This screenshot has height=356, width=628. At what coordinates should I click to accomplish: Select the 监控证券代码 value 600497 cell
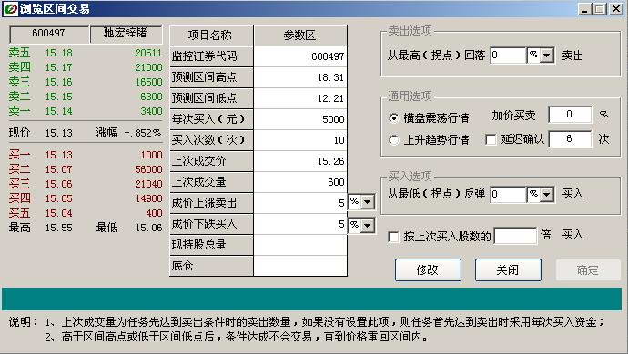click(300, 56)
